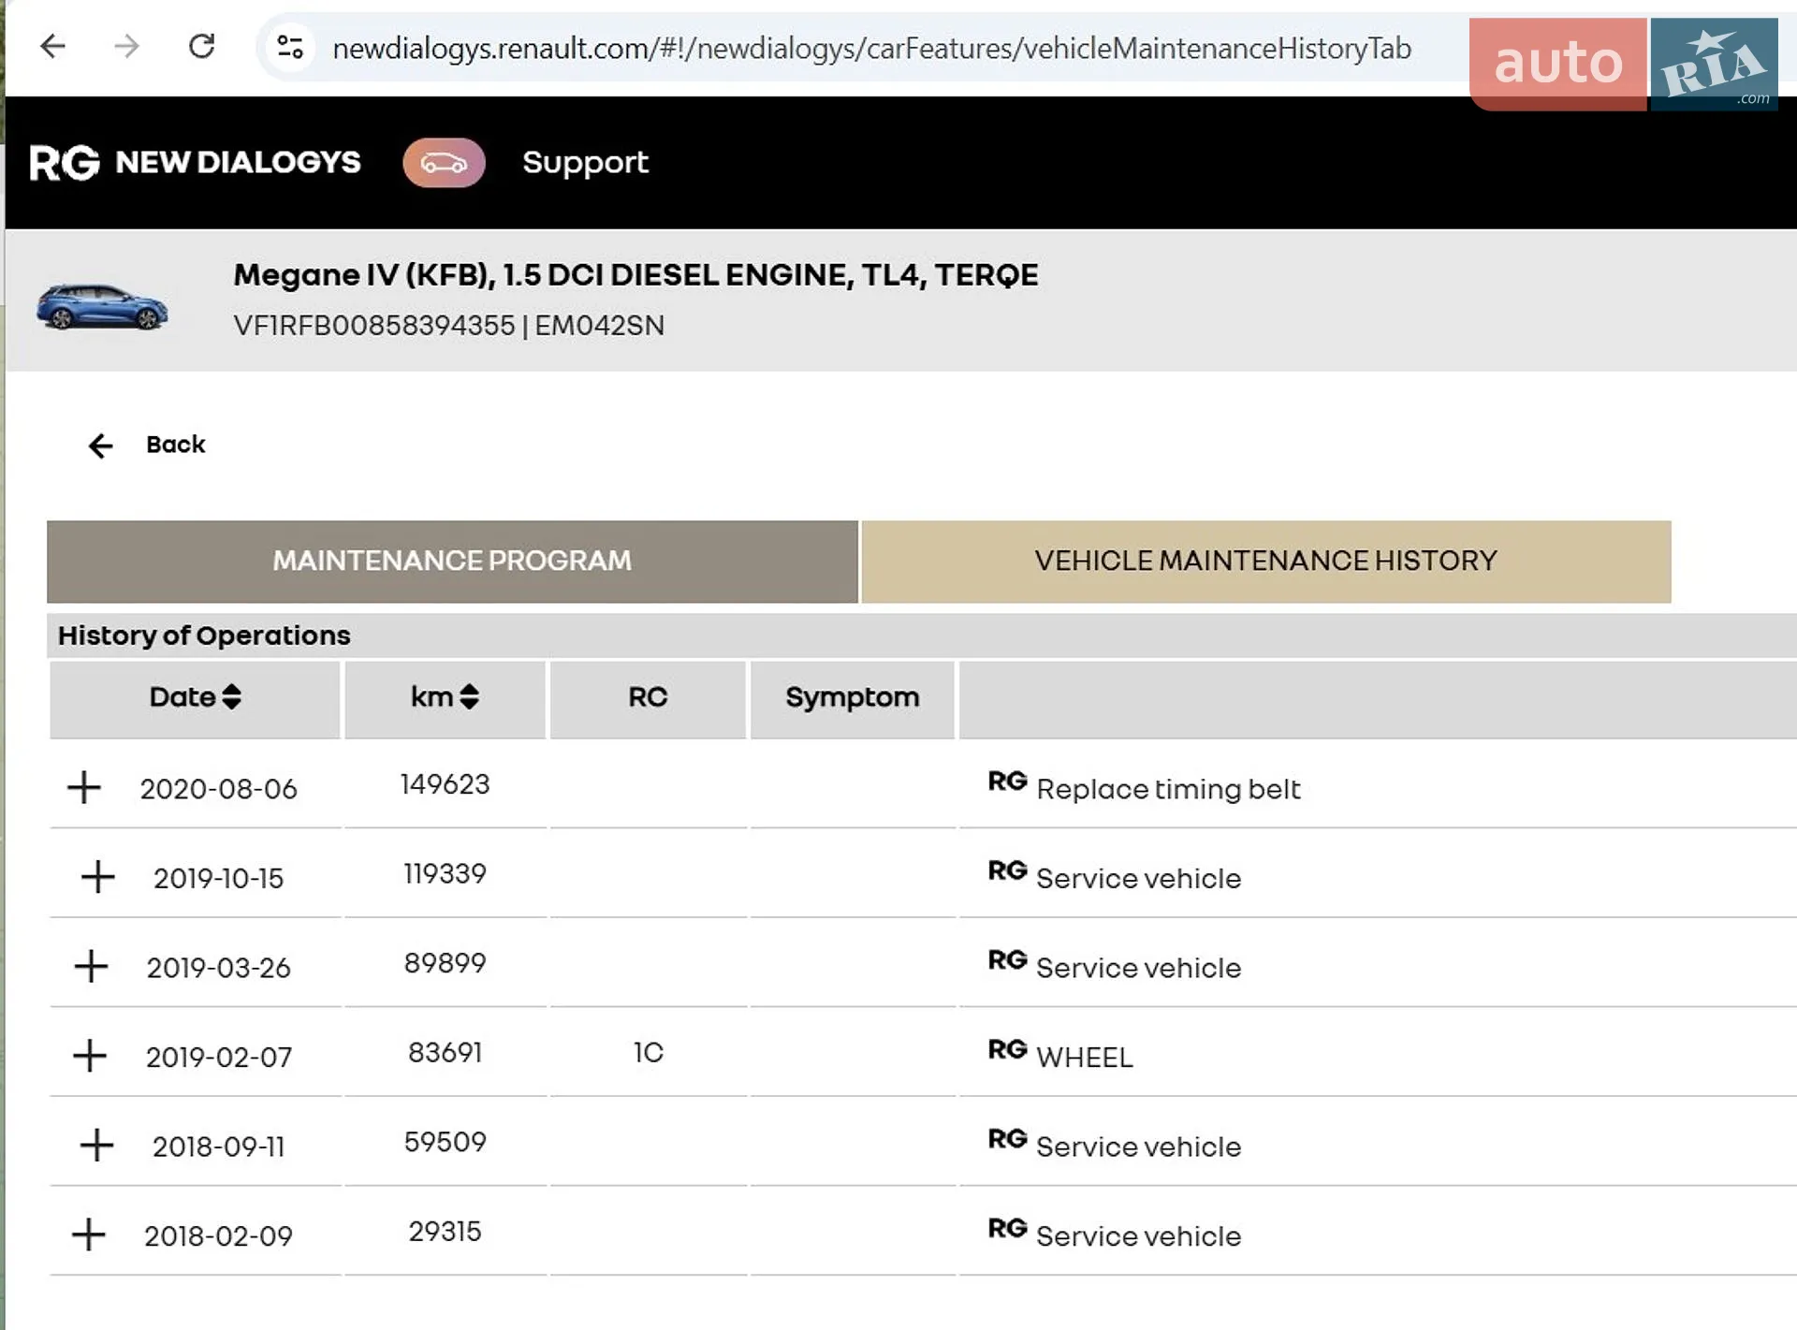Image resolution: width=1797 pixels, height=1330 pixels.
Task: Sort operations by the km column arrows
Action: pyautogui.click(x=469, y=696)
